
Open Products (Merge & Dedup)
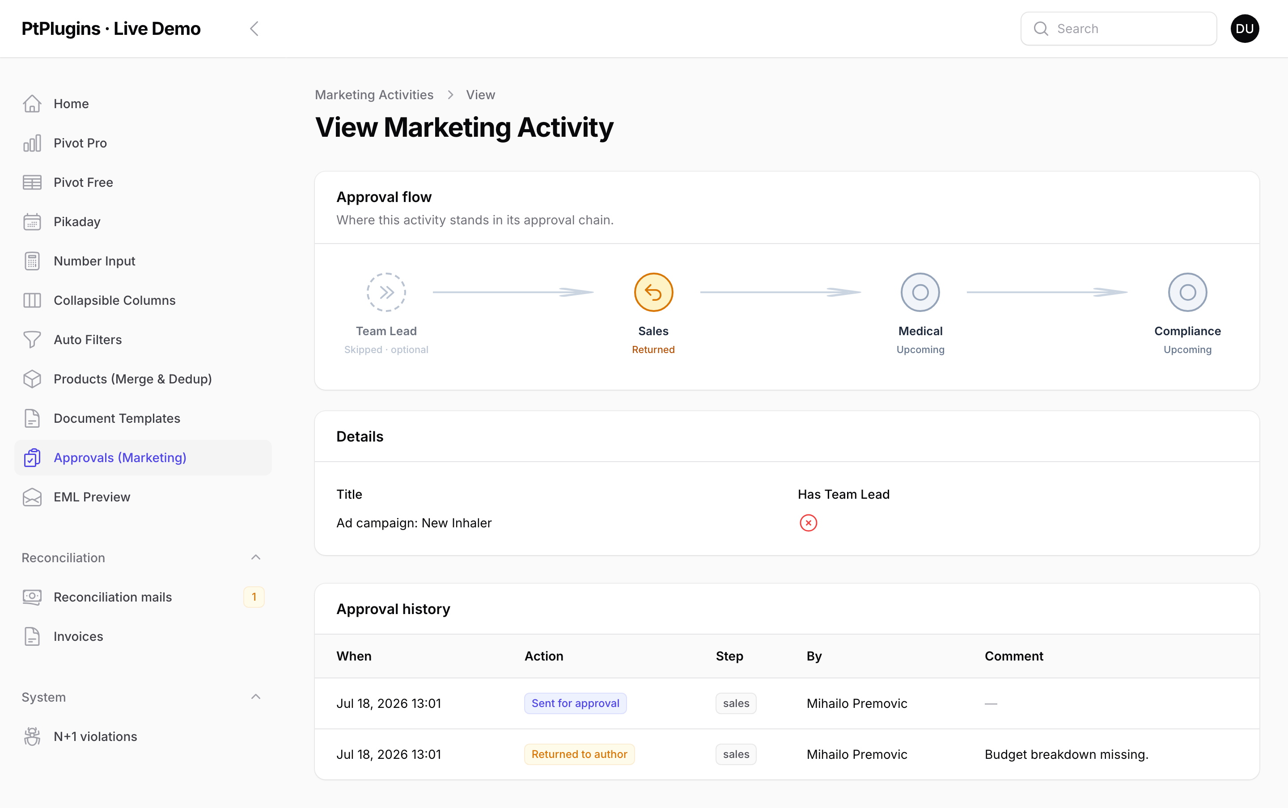pos(143,379)
